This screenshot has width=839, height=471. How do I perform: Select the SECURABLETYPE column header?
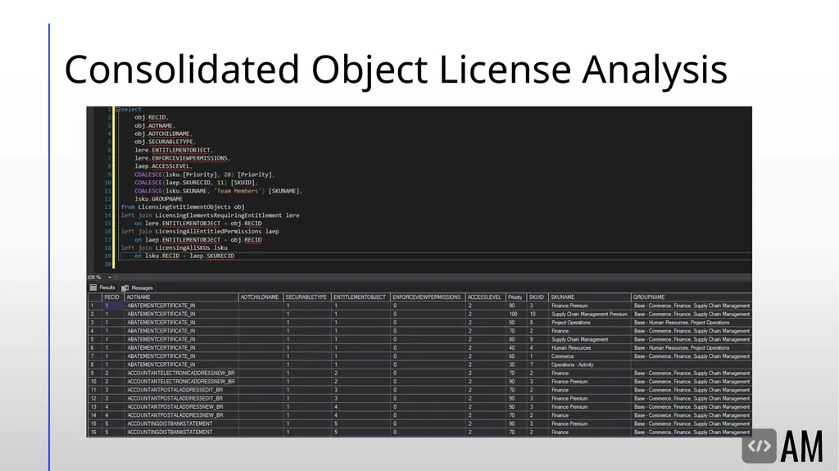306,297
